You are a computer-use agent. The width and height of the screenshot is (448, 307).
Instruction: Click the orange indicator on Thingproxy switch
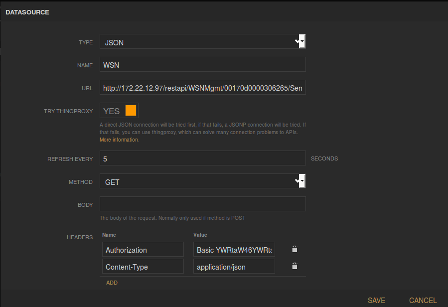131,111
